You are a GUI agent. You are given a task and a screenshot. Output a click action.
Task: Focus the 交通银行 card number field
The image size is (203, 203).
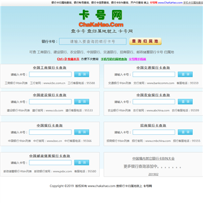pyautogui.click(x=154, y=74)
